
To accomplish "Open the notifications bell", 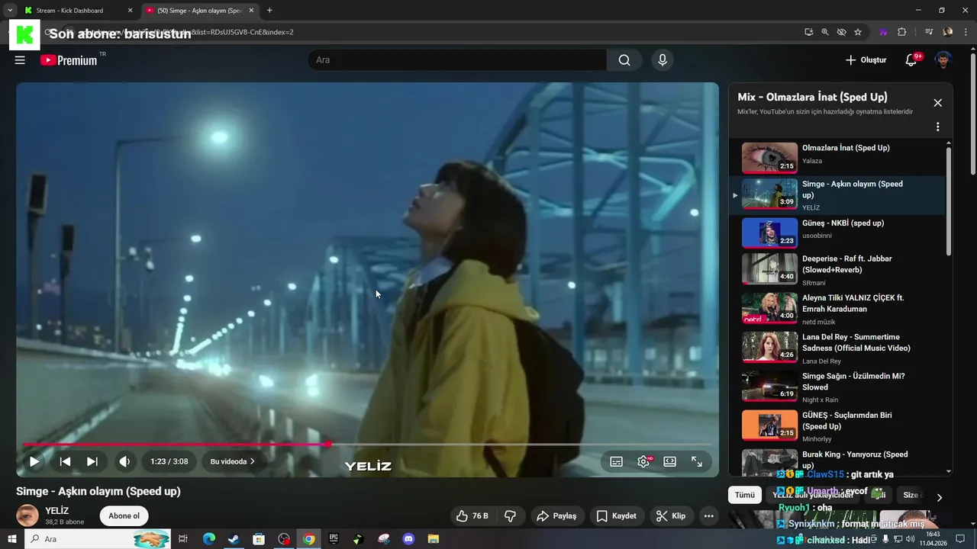I will [x=911, y=60].
